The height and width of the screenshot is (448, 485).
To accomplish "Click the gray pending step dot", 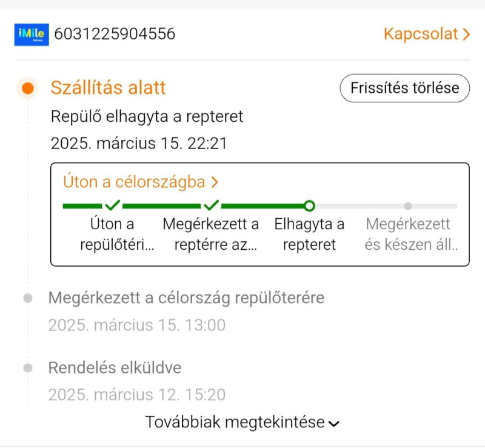I will point(408,206).
